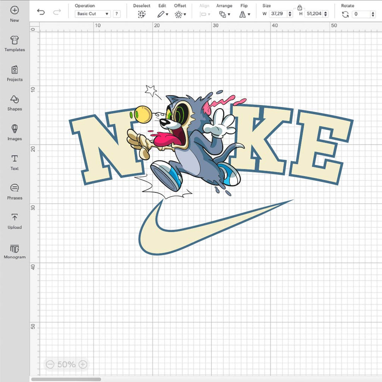
Task: Open the Flip menu
Action: 244,15
